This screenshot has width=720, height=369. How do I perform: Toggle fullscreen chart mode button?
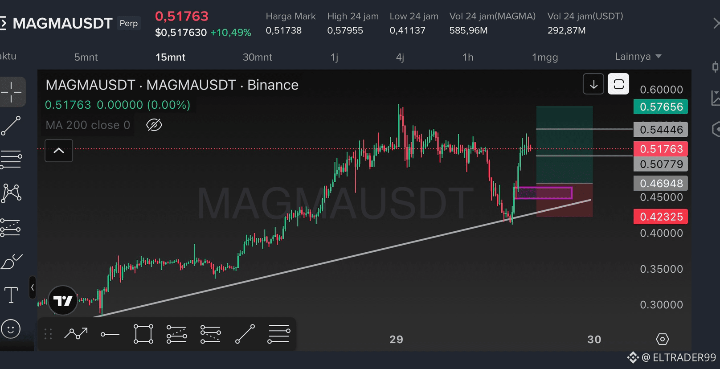pyautogui.click(x=618, y=84)
